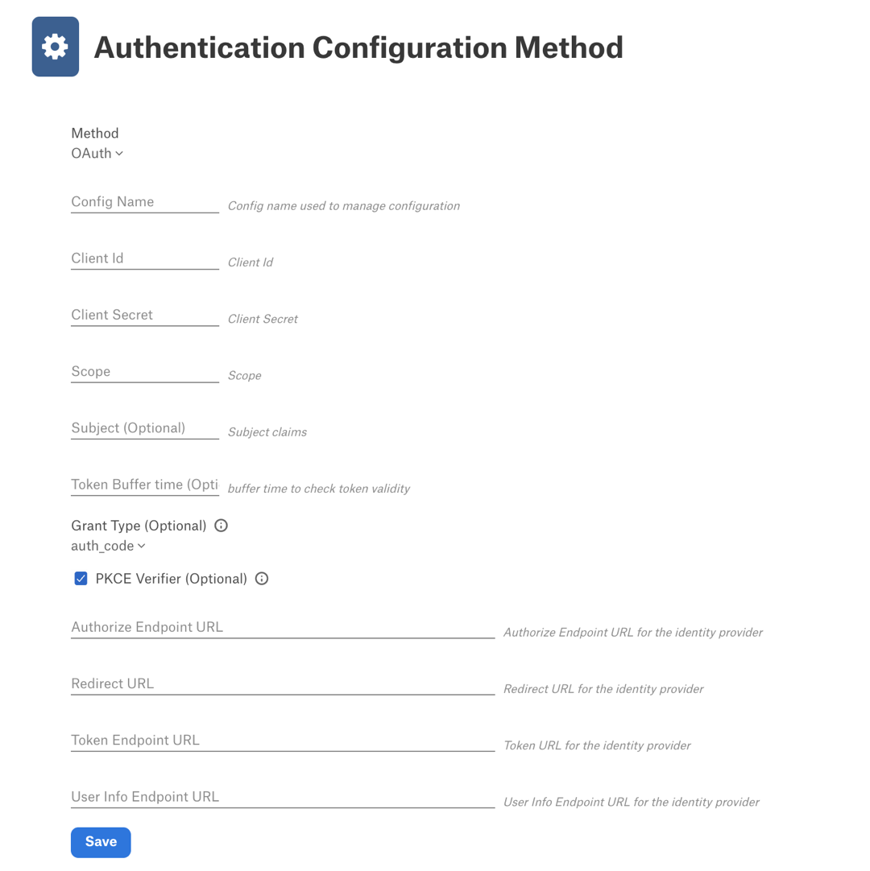The image size is (870, 871).
Task: Uncheck the PKCE Verifier checkbox
Action: [x=81, y=579]
